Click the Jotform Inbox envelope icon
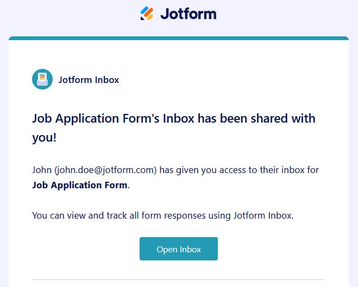This screenshot has width=358, height=287. (42, 80)
